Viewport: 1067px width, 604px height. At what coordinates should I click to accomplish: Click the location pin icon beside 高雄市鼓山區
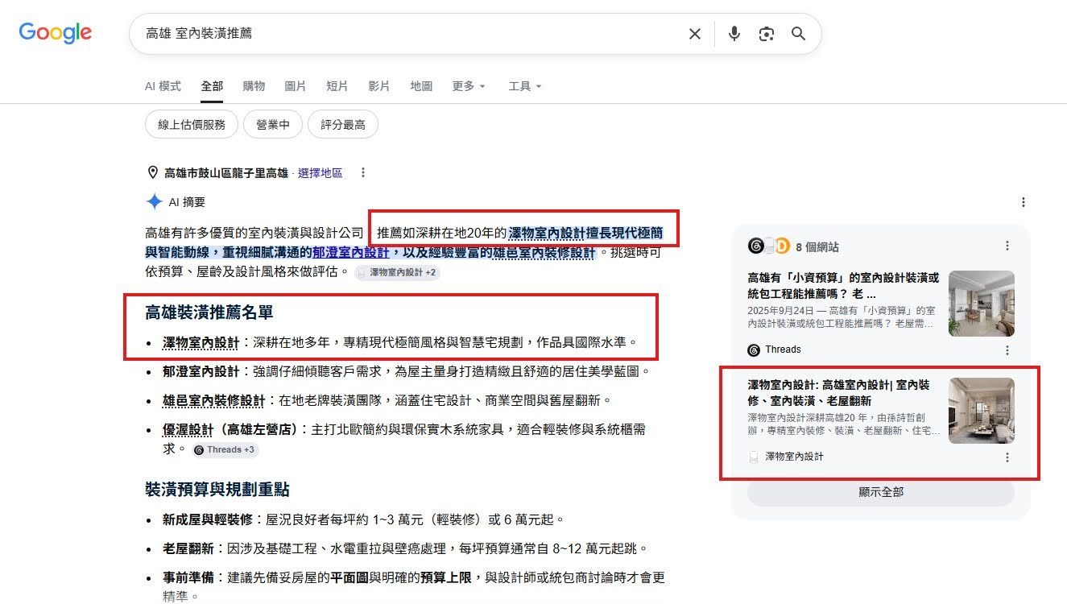click(152, 172)
